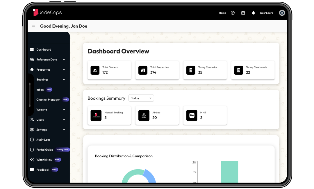Click the MMT channel icon
314x189 pixels.
pyautogui.click(x=192, y=115)
